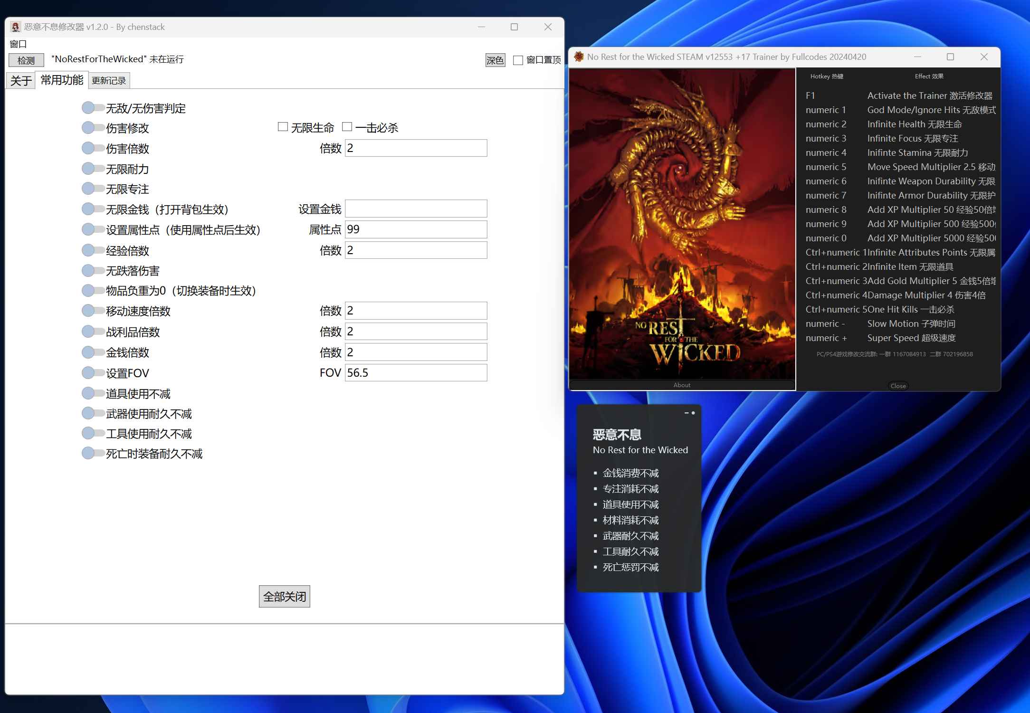Click the 检测 detect button
Screen dimensions: 1030x713
(x=26, y=60)
